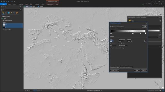165x92 pixels.
Task: Click Save to a style button
Action: pyautogui.click(x=114, y=71)
